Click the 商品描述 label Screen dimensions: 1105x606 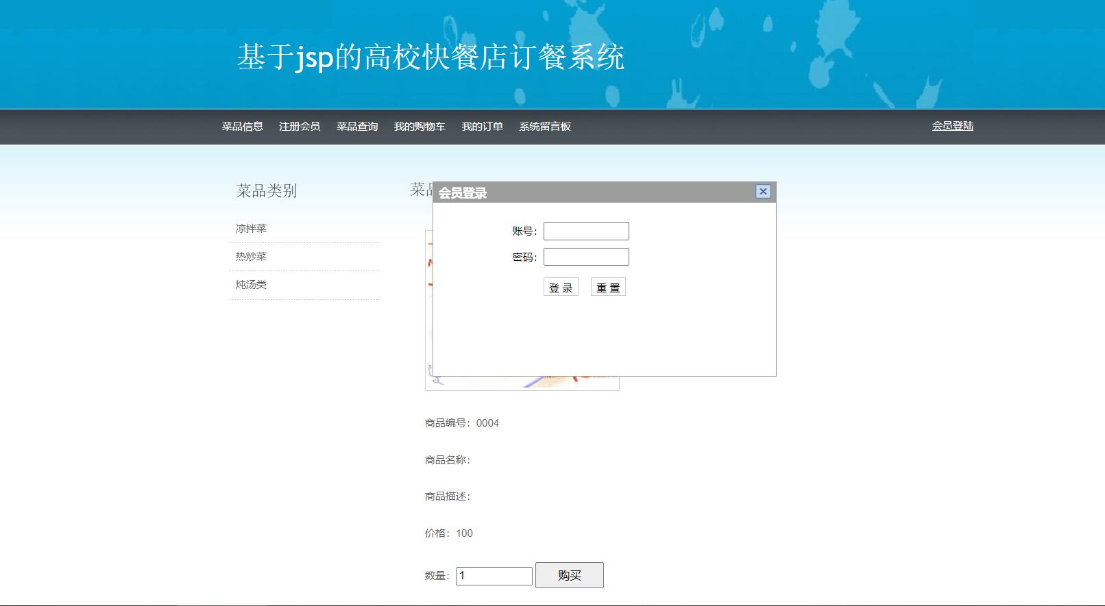pos(448,496)
